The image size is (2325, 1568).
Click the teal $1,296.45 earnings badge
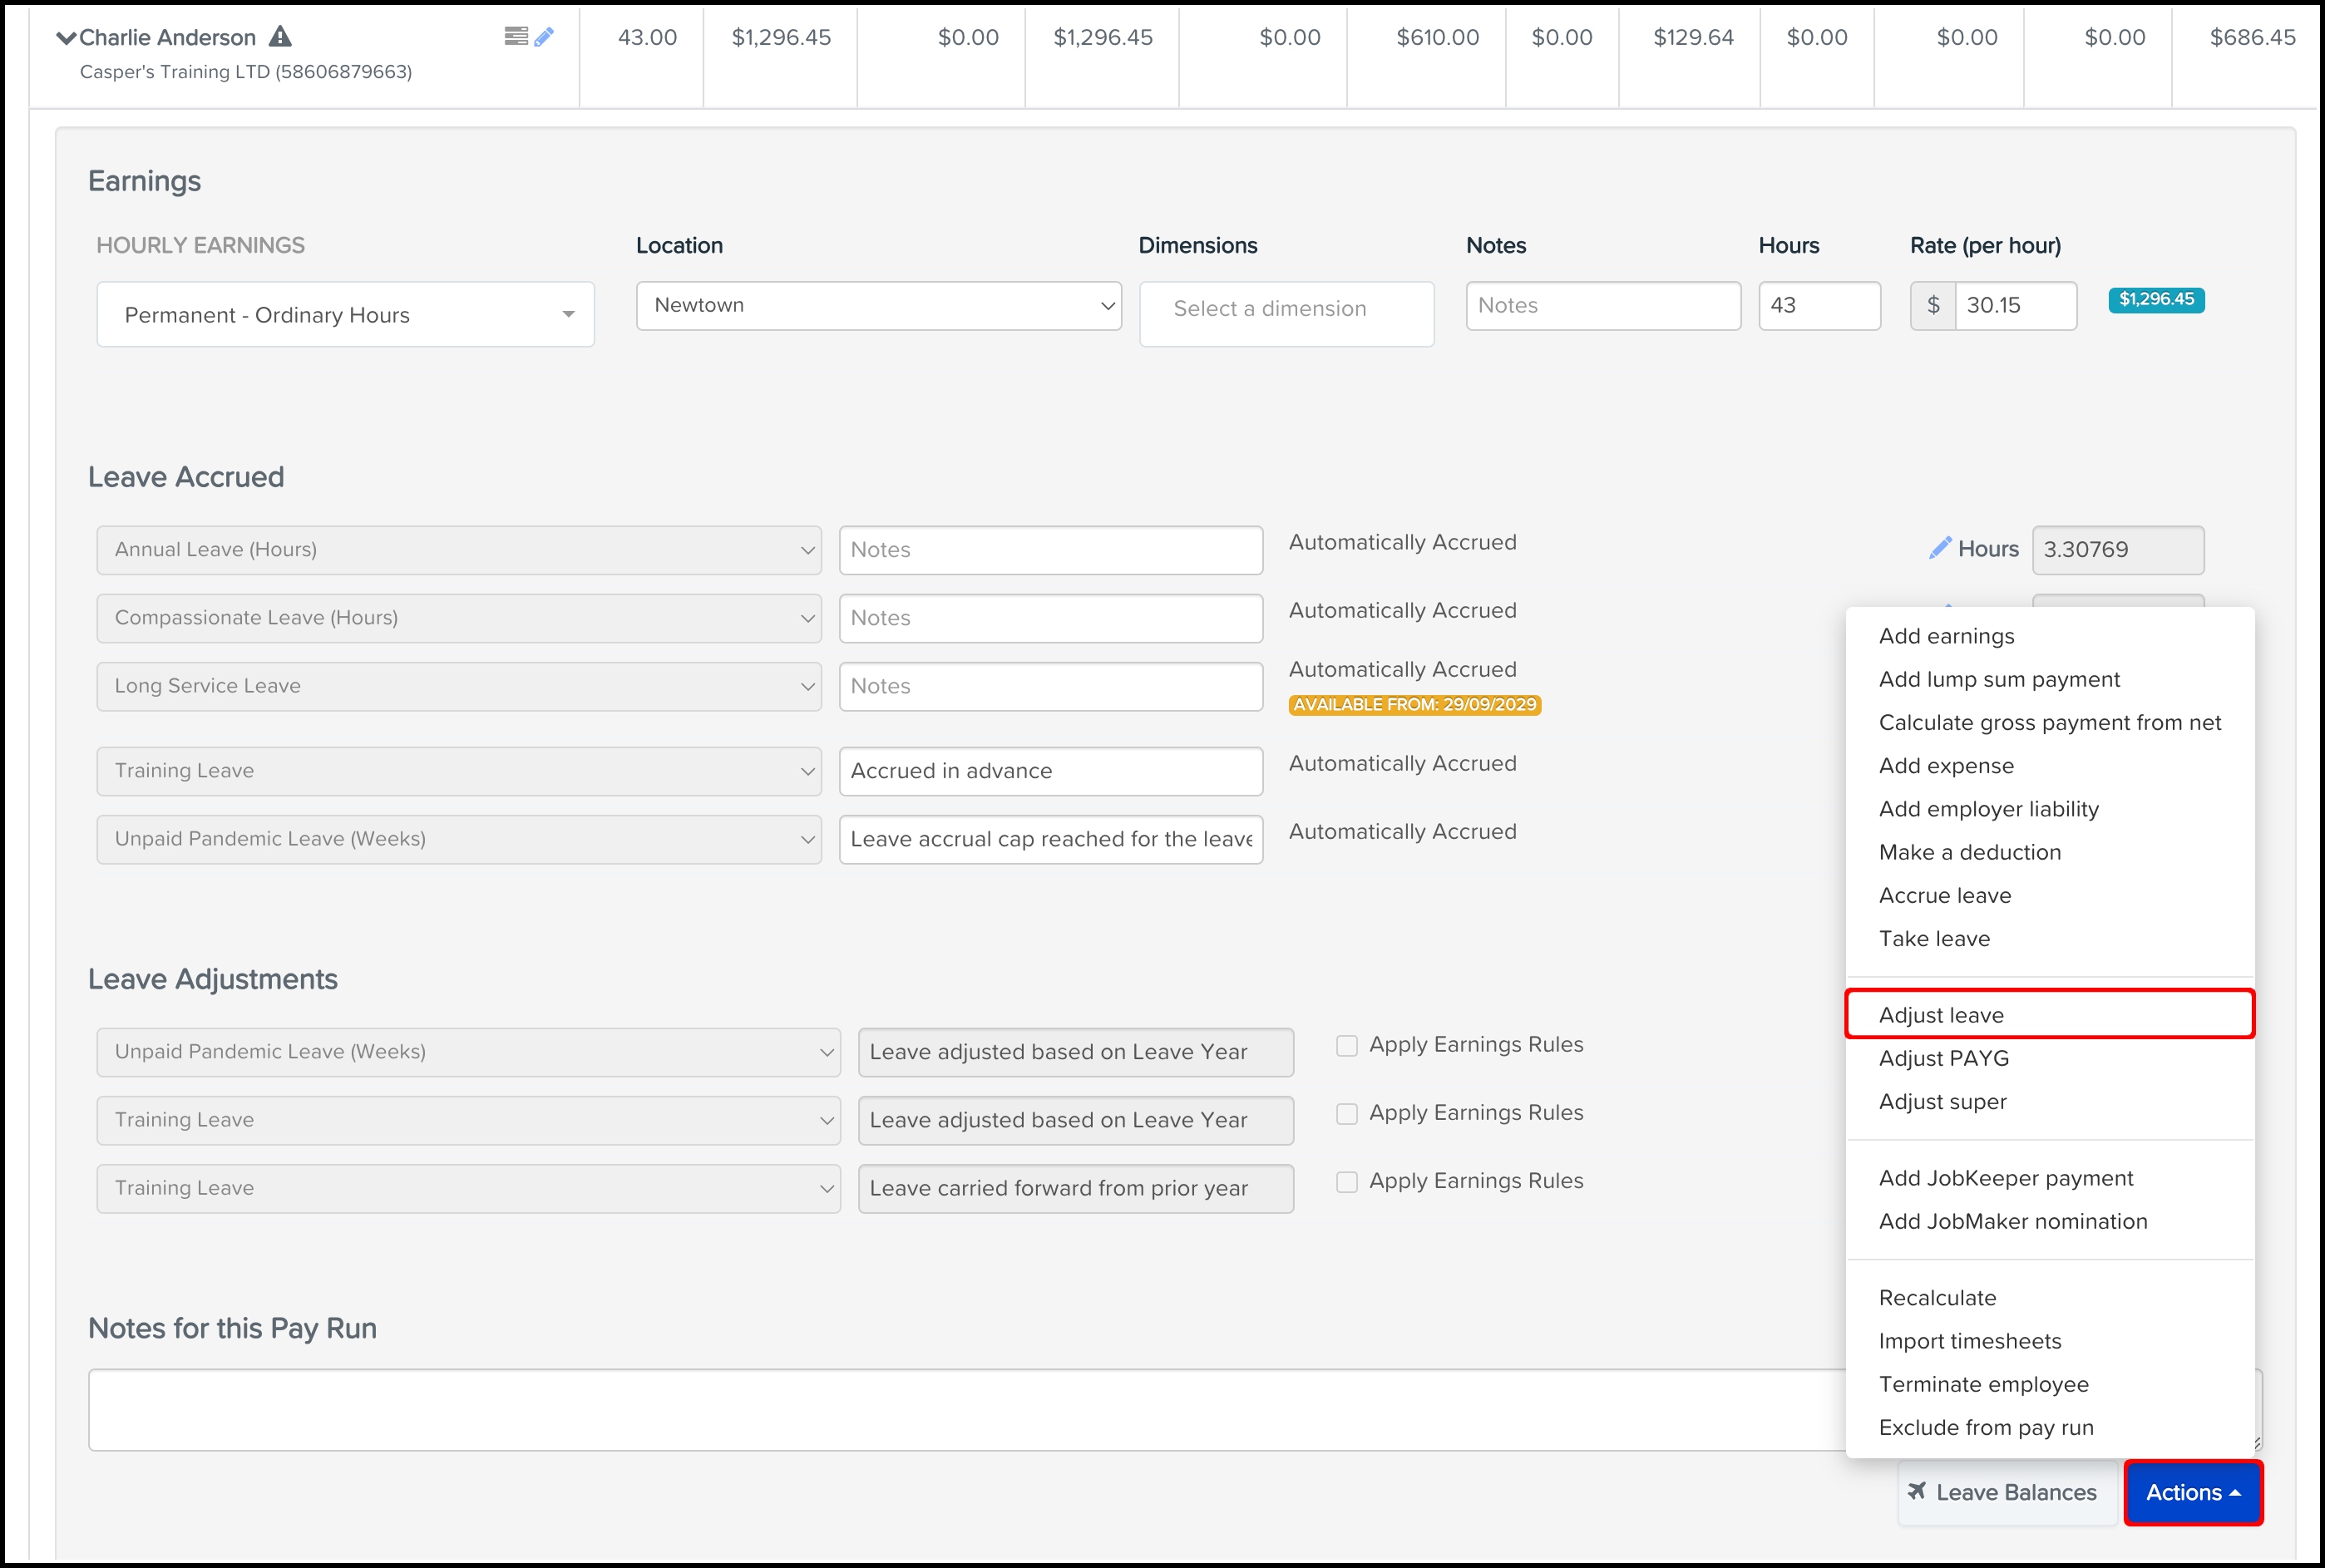(2156, 299)
